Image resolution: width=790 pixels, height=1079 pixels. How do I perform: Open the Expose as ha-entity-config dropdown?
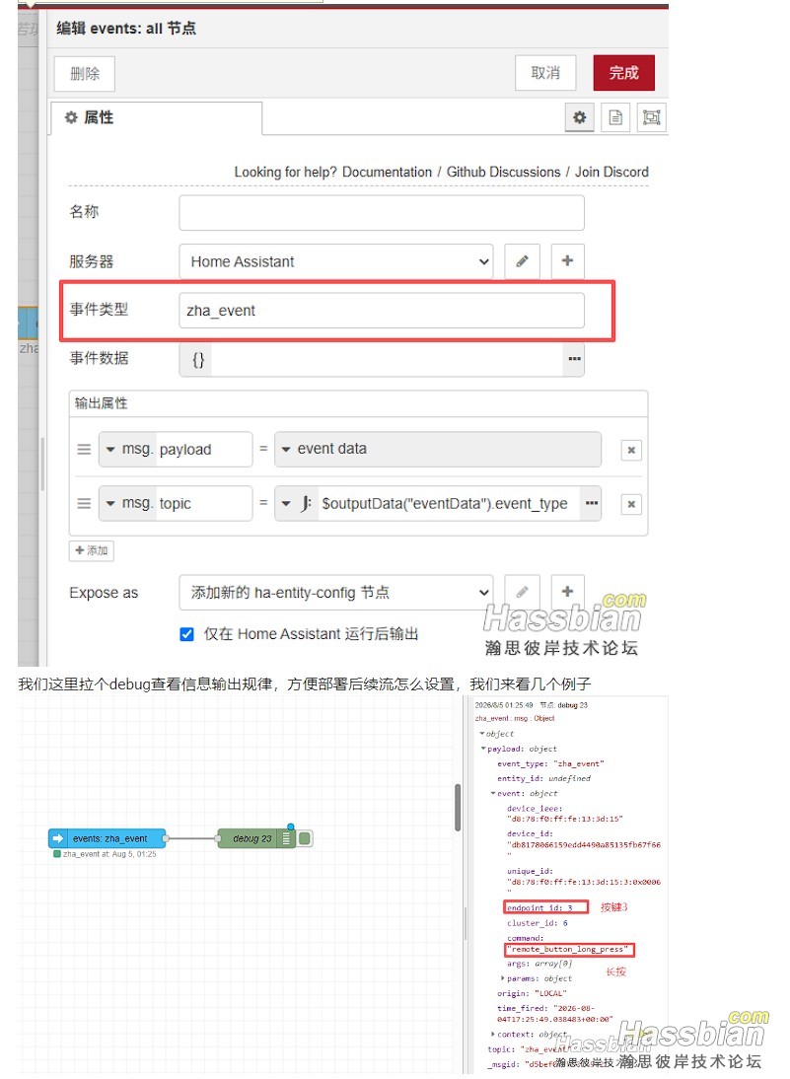335,592
